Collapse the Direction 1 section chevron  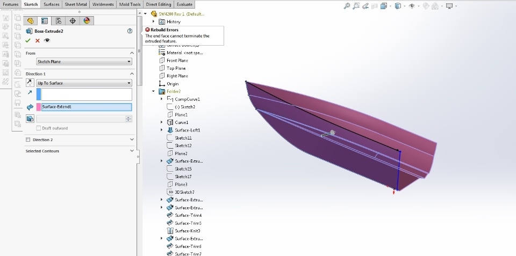click(x=132, y=74)
